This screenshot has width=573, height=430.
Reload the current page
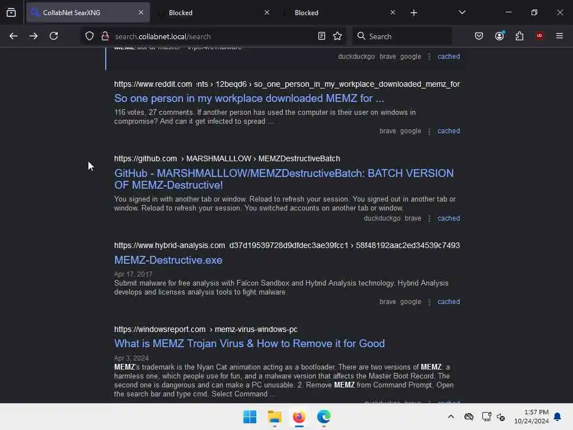[x=54, y=36]
